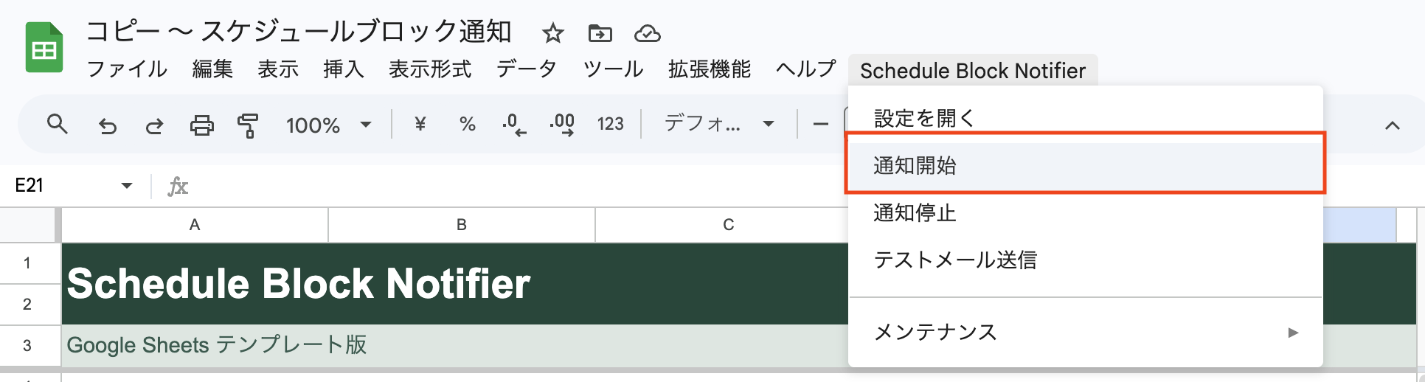Open the ヘルプ menu
Viewport: 1425px width, 382px height.
click(805, 69)
